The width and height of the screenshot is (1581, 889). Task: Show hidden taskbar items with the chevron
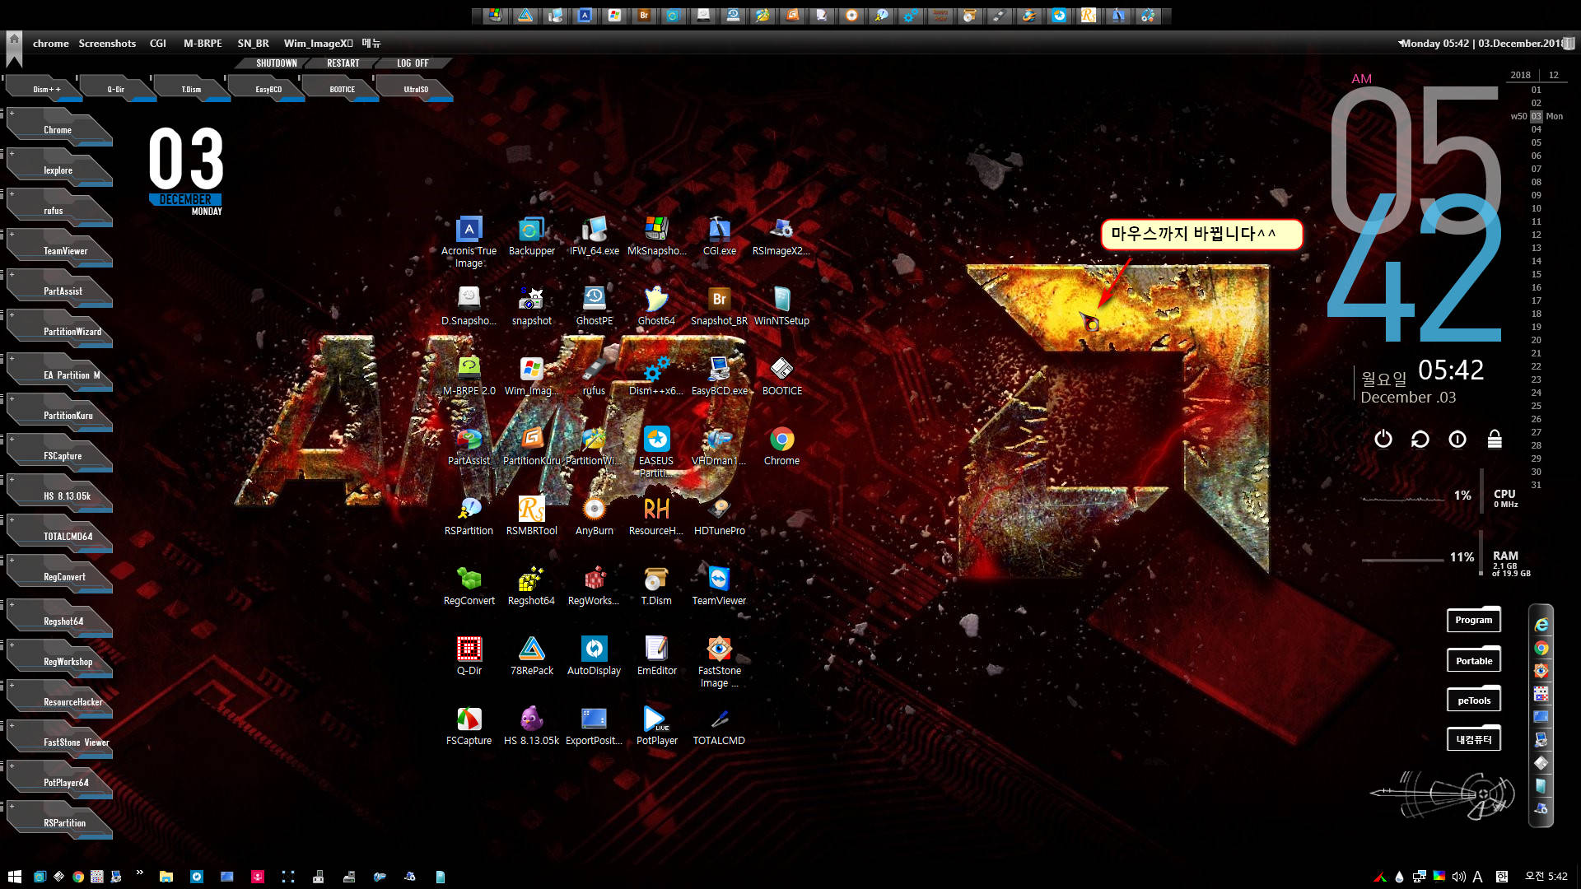click(x=139, y=873)
